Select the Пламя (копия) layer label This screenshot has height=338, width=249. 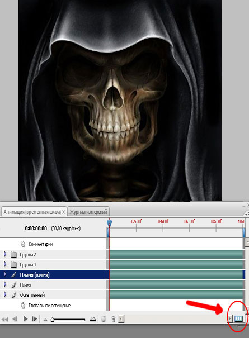click(35, 275)
